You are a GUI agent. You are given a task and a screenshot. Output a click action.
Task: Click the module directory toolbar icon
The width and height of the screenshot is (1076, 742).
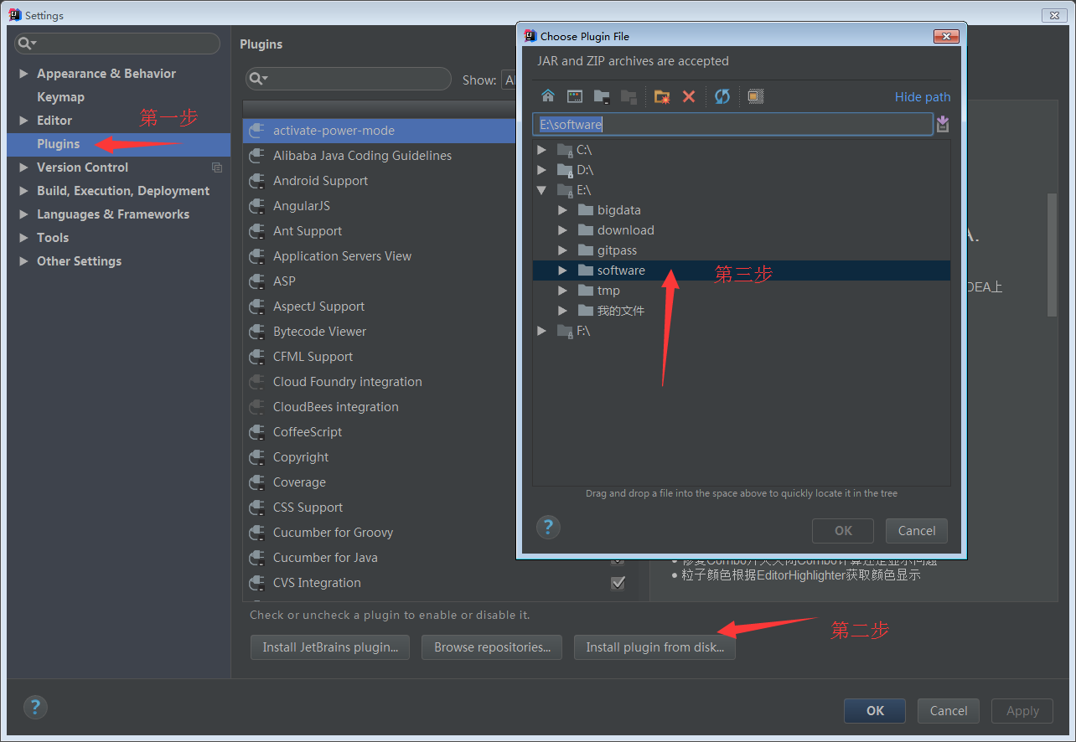coord(629,96)
